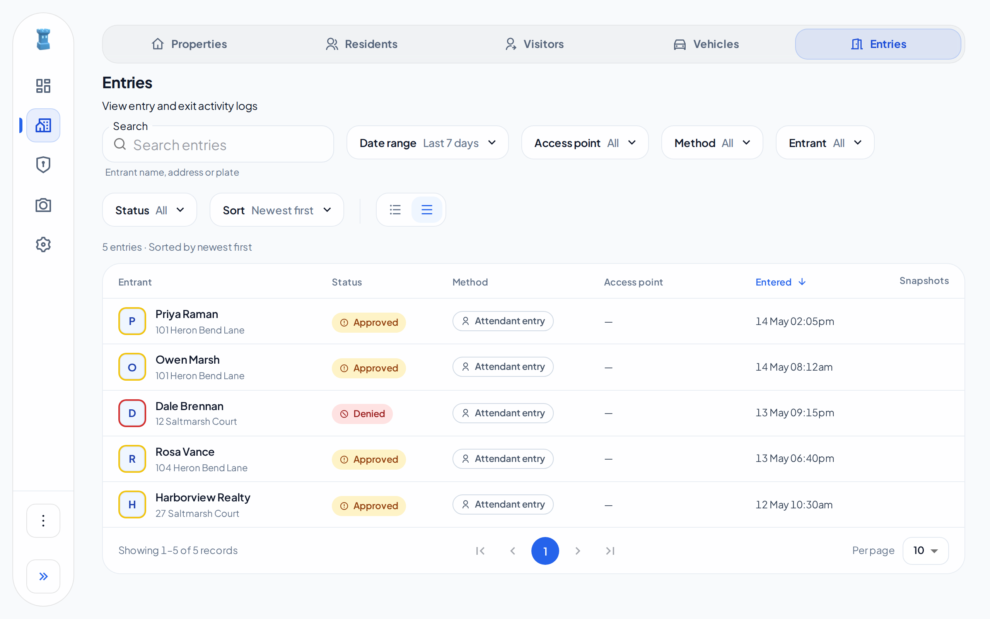Switch to comfortable list view icon

pyautogui.click(x=395, y=210)
